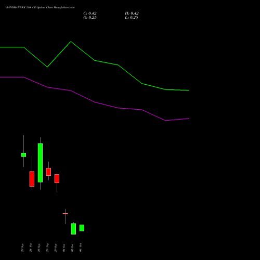This screenshot has height=260, width=260.
Task: Click the 'H: 0.42' high value
Action: pos(132,14)
